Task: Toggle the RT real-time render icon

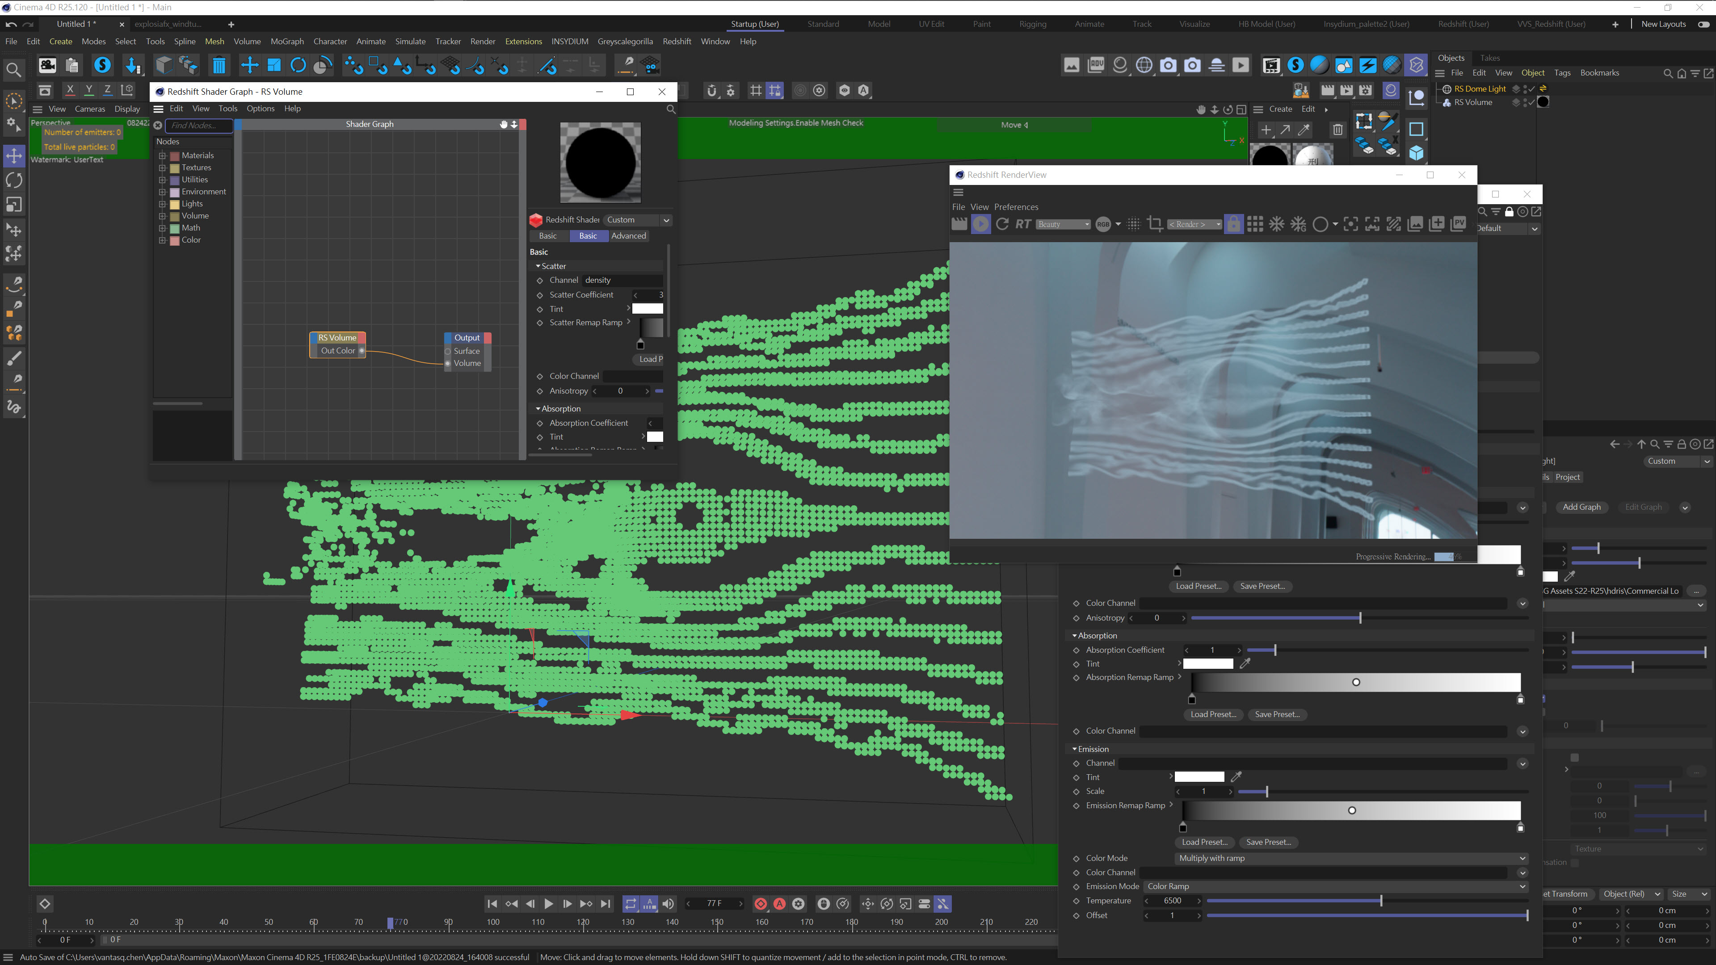Action: point(1023,224)
